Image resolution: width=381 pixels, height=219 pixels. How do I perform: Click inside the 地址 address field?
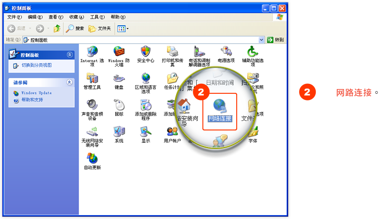[x=143, y=40]
